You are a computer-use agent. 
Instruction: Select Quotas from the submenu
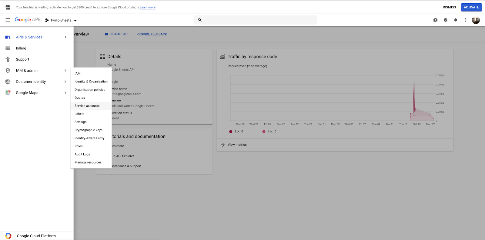pos(91,98)
